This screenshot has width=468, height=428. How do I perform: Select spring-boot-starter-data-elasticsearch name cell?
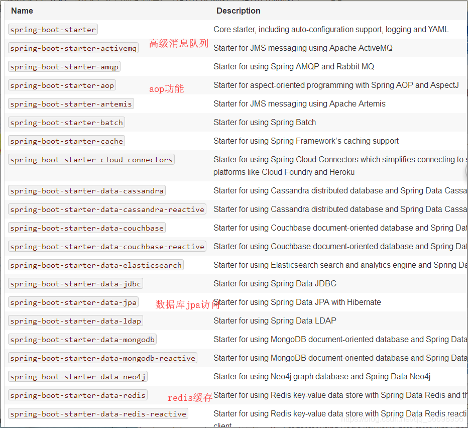95,265
